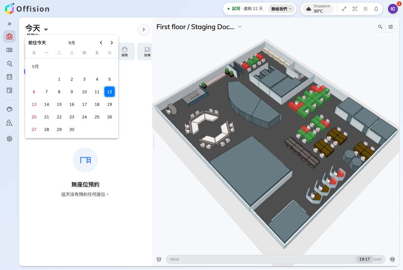The height and width of the screenshot is (270, 403).
Task: Go to the next month in calendar
Action: click(x=112, y=43)
